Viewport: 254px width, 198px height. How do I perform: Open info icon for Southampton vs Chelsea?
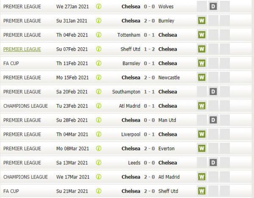99,92
